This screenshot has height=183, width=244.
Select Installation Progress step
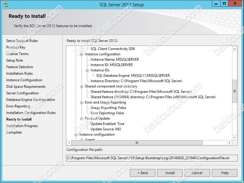[22, 126]
